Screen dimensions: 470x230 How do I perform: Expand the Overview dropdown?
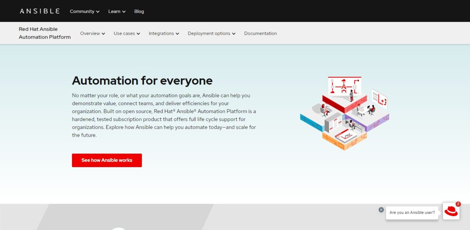(93, 33)
